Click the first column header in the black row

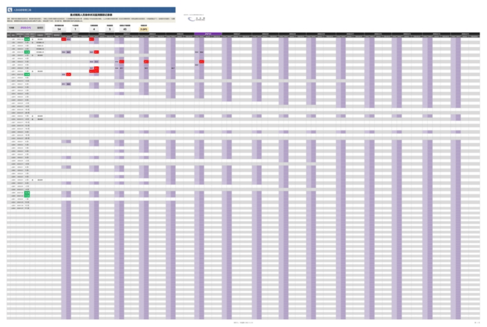click(10, 35)
